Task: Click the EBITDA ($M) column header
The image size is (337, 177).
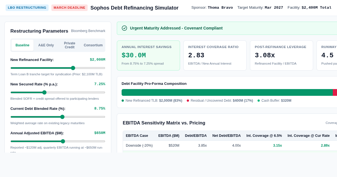Action: tap(169, 136)
